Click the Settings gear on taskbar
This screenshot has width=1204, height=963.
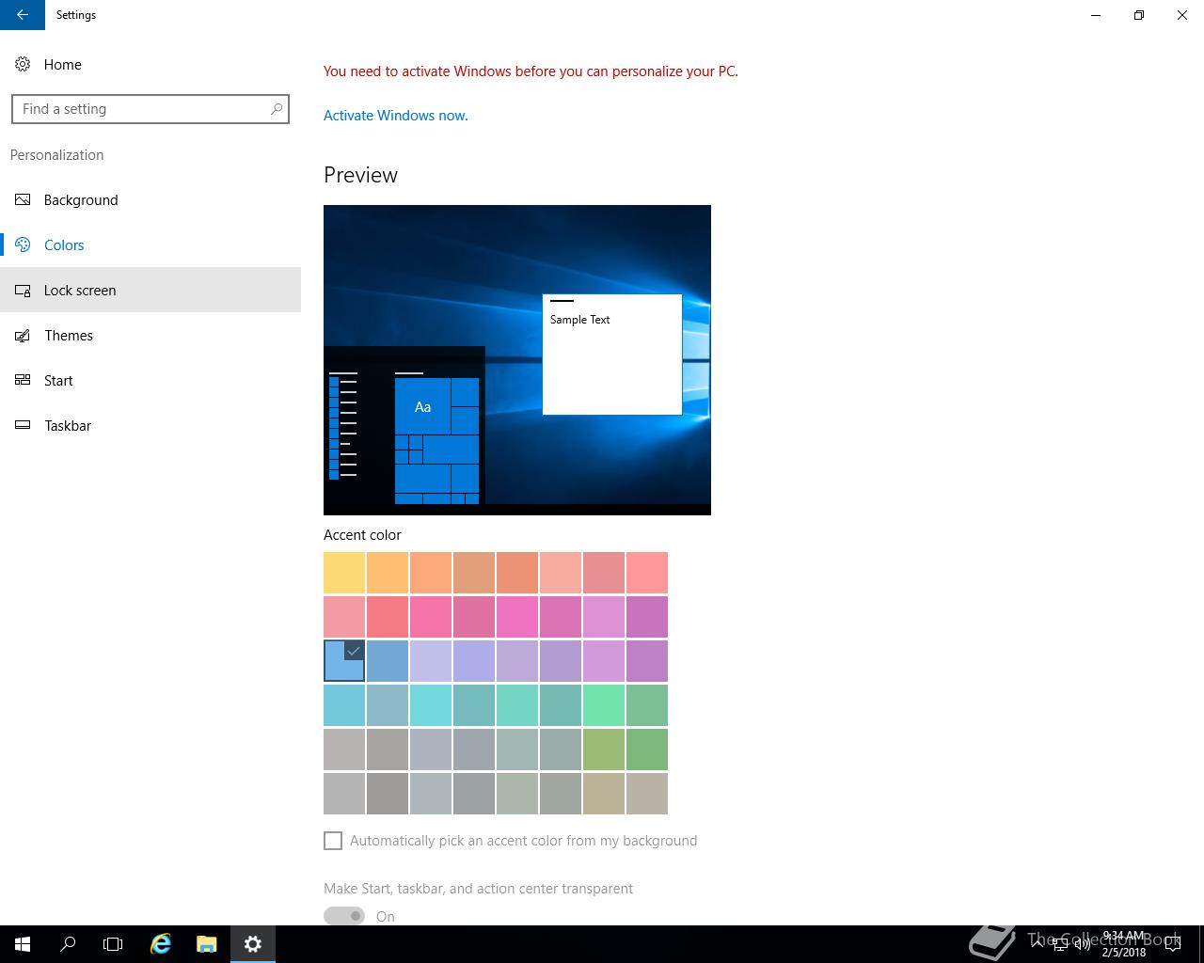pos(252,944)
